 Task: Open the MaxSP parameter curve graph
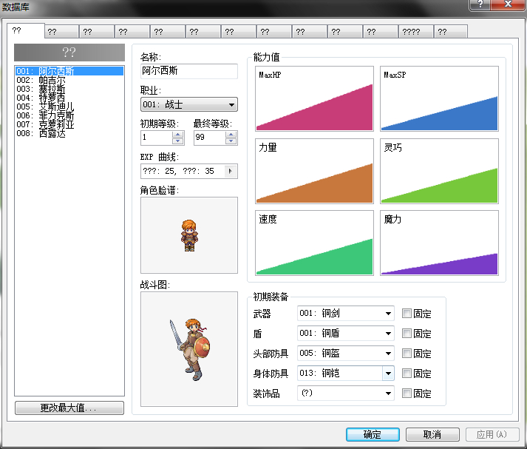(439, 98)
